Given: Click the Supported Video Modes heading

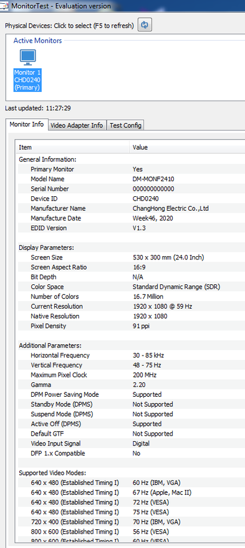Looking at the screenshot, I should 52,472.
